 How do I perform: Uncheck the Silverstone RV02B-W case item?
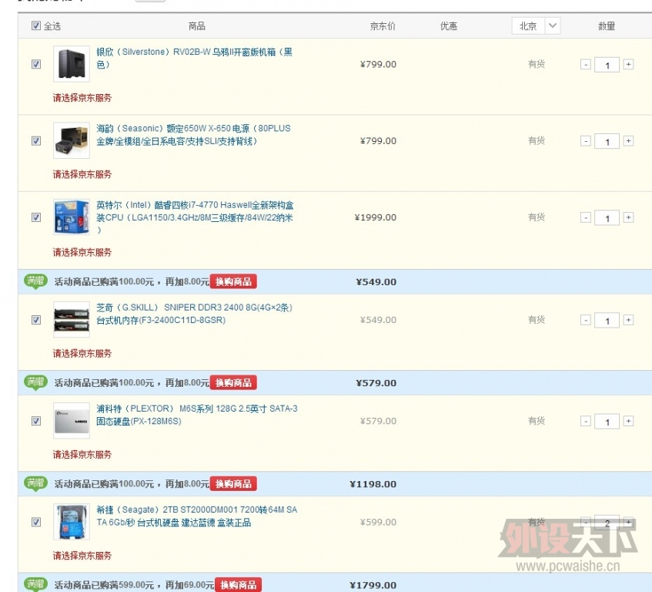[x=36, y=64]
